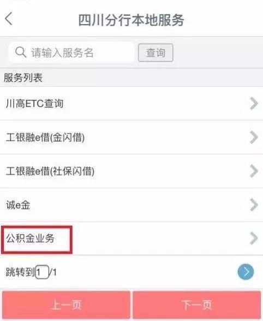Click the 查询 button
Viewport: 263px width, 321px height.
[156, 53]
